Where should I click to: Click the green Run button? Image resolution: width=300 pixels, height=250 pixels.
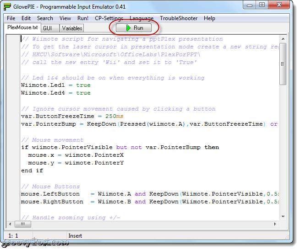pyautogui.click(x=134, y=28)
